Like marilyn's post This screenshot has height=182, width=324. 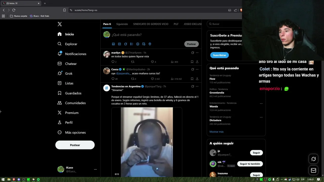click(x=152, y=62)
